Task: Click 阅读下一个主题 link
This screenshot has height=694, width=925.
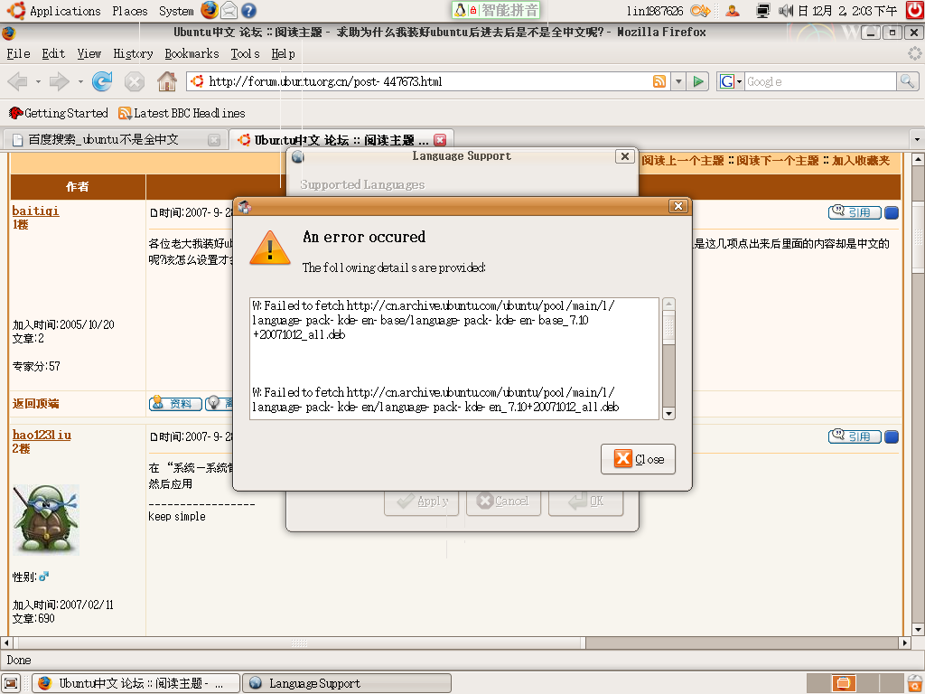Action: 778,161
